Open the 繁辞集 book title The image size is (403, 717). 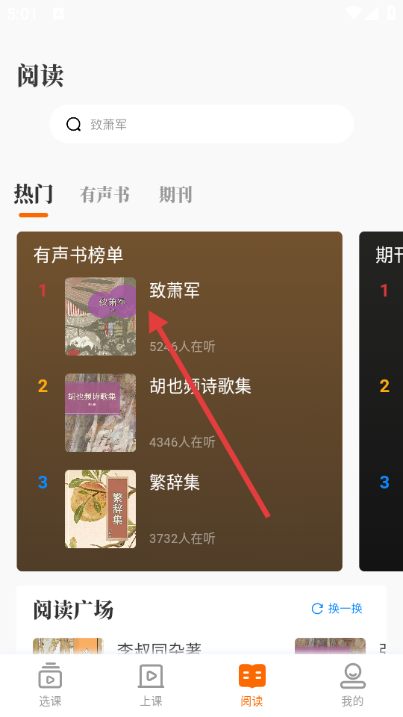(175, 482)
